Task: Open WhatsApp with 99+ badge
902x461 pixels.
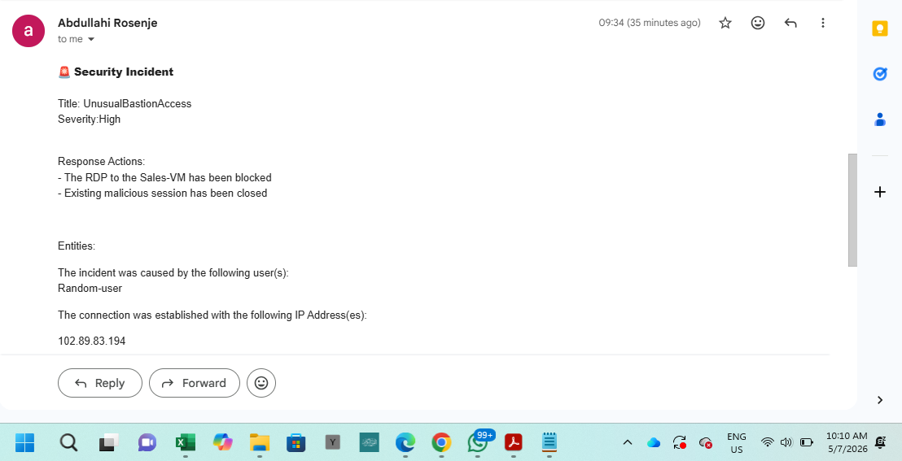Action: click(x=479, y=441)
